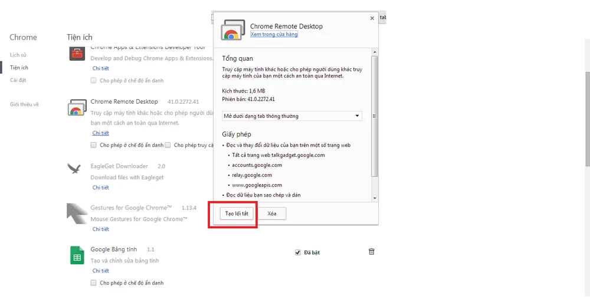Open the Xem trong cửa hàng link
This screenshot has width=590, height=299.
[274, 35]
